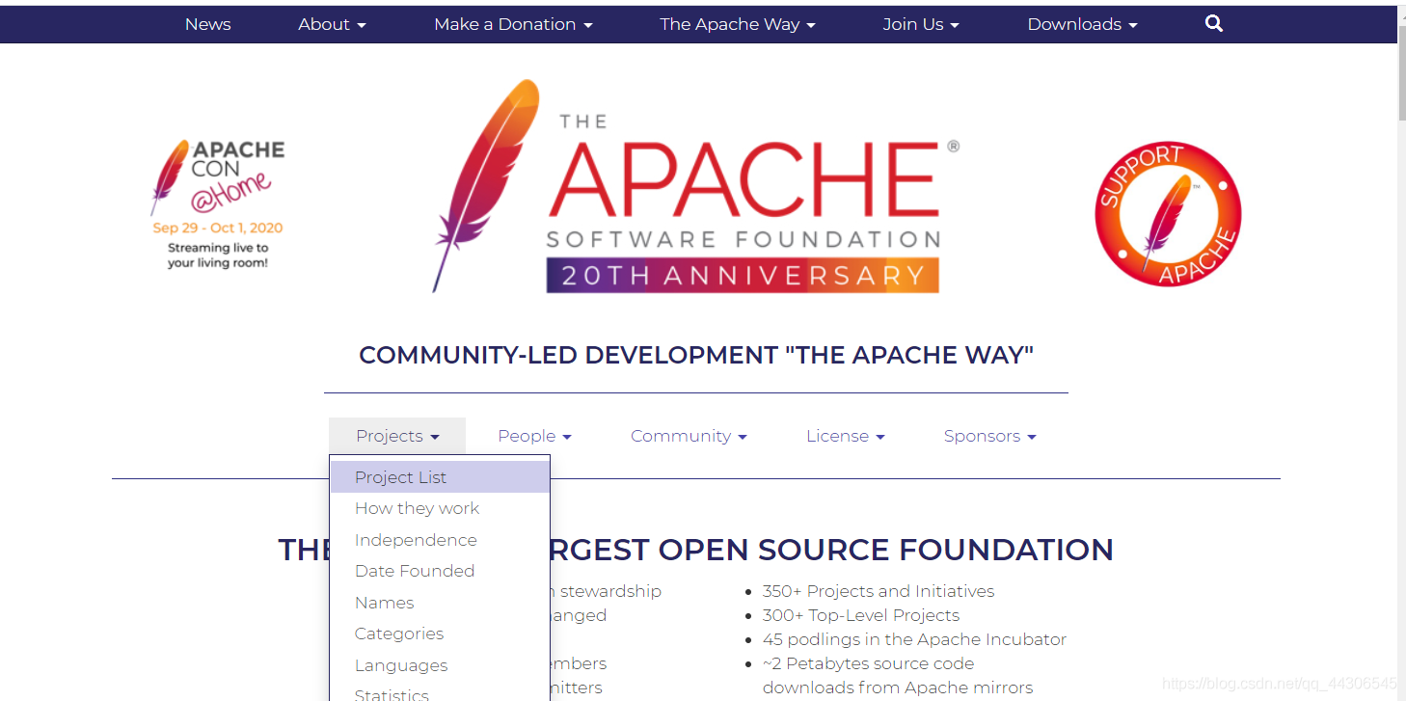
Task: Expand the Join Us dropdown
Action: (x=921, y=24)
